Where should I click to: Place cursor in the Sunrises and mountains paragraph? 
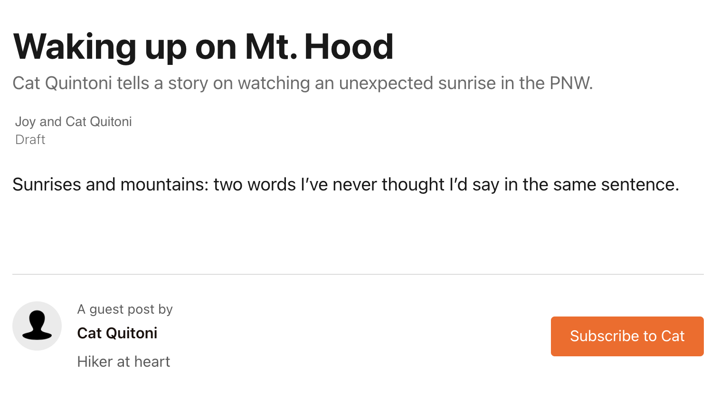(346, 184)
